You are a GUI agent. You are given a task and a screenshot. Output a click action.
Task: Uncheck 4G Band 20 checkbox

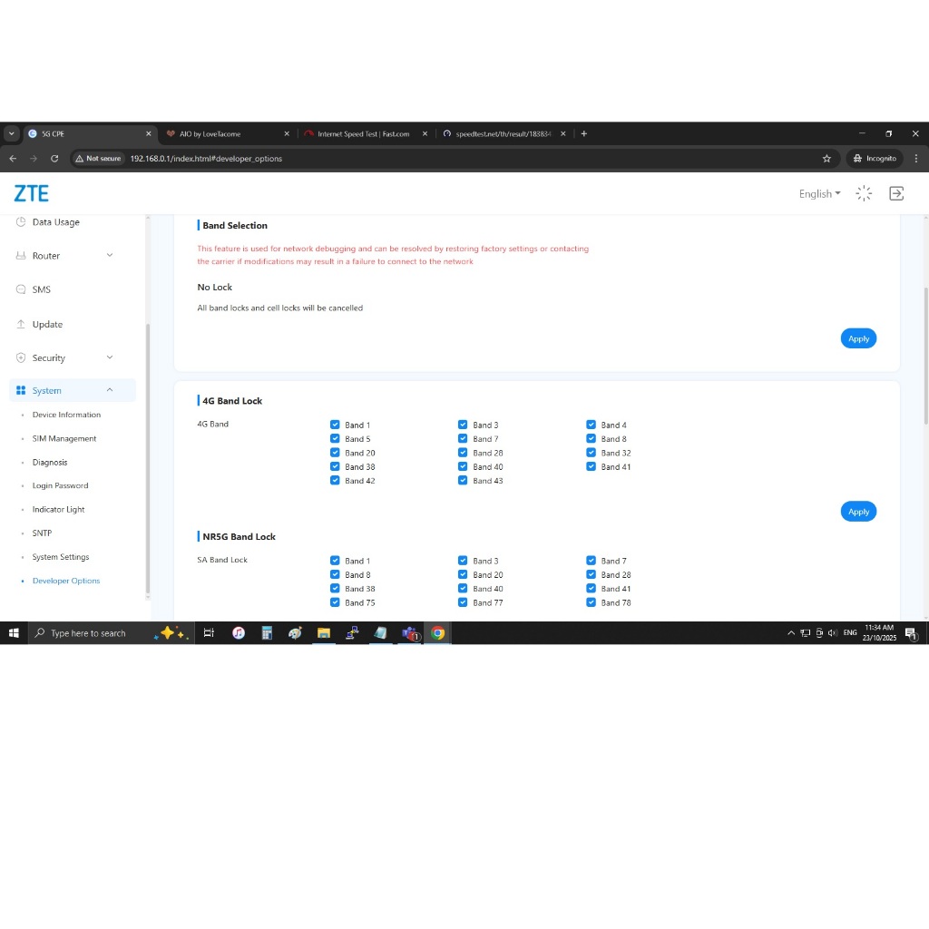pyautogui.click(x=335, y=453)
